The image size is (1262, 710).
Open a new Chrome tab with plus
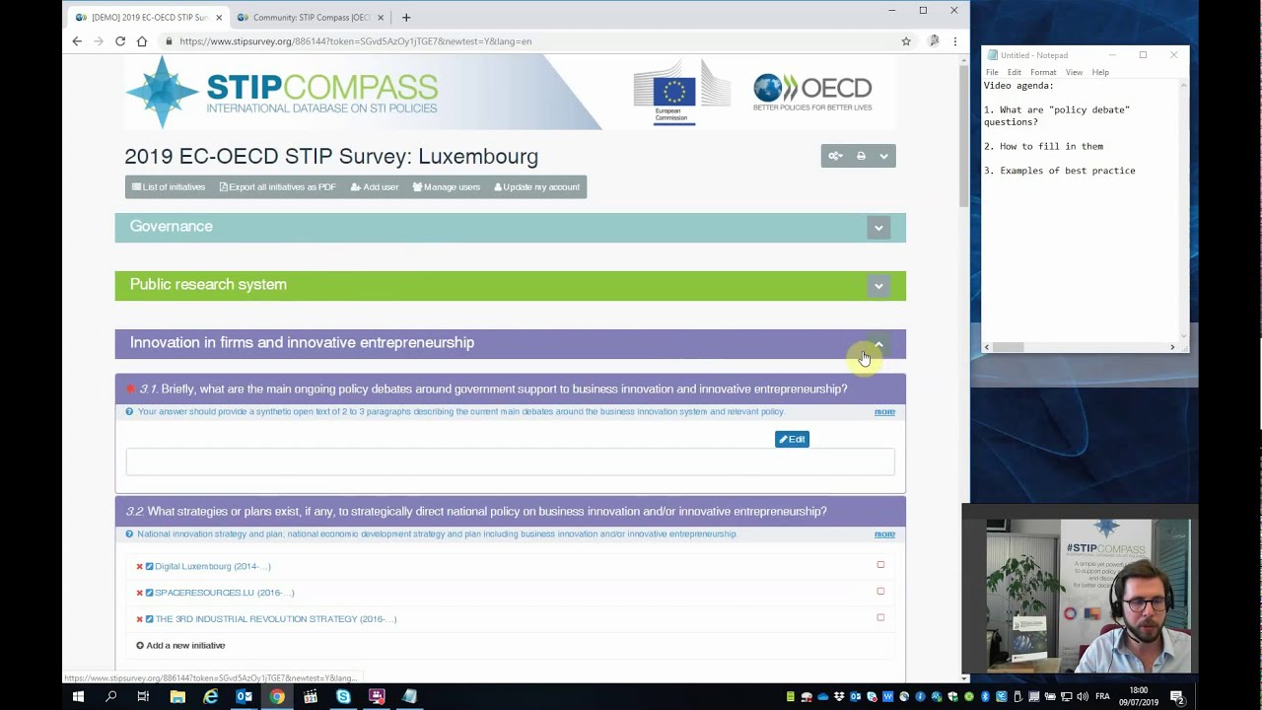[405, 17]
